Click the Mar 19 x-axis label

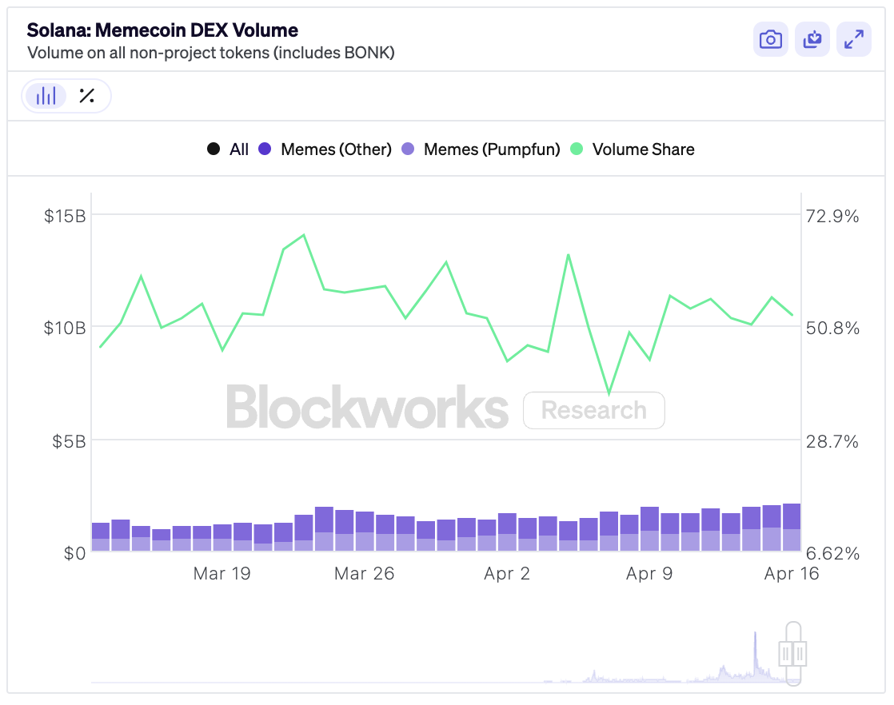click(x=222, y=574)
